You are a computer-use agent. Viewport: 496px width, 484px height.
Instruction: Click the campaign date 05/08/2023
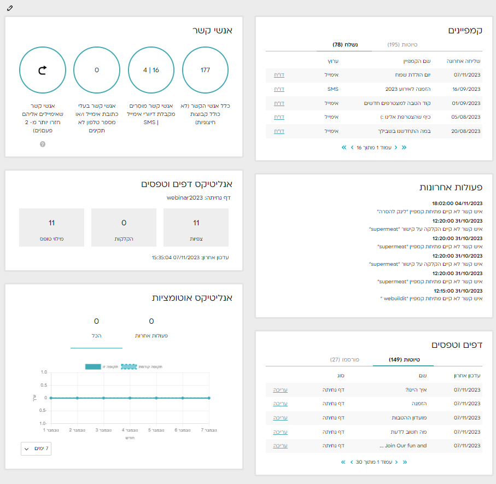tap(466, 117)
